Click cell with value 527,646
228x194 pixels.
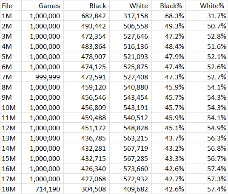(x=131, y=36)
